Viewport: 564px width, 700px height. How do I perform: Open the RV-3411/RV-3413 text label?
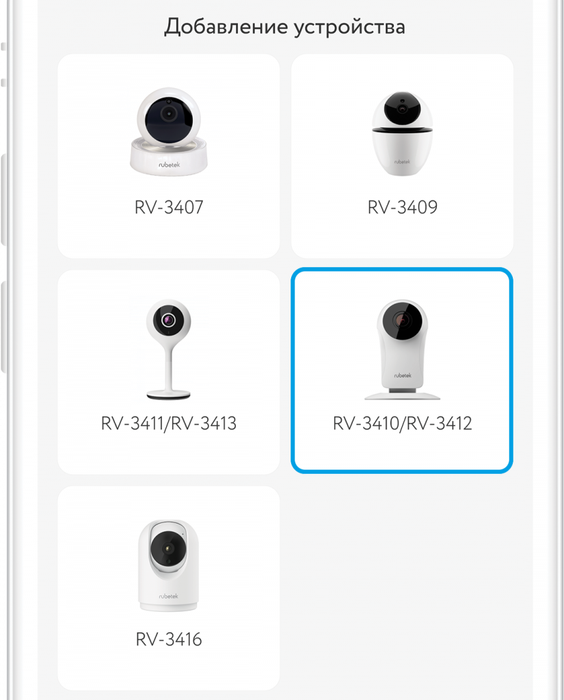pos(169,423)
